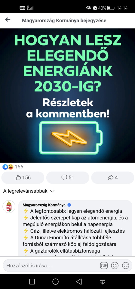Tap Android recent apps square button
The height and width of the screenshot is (289, 135).
click(32, 281)
